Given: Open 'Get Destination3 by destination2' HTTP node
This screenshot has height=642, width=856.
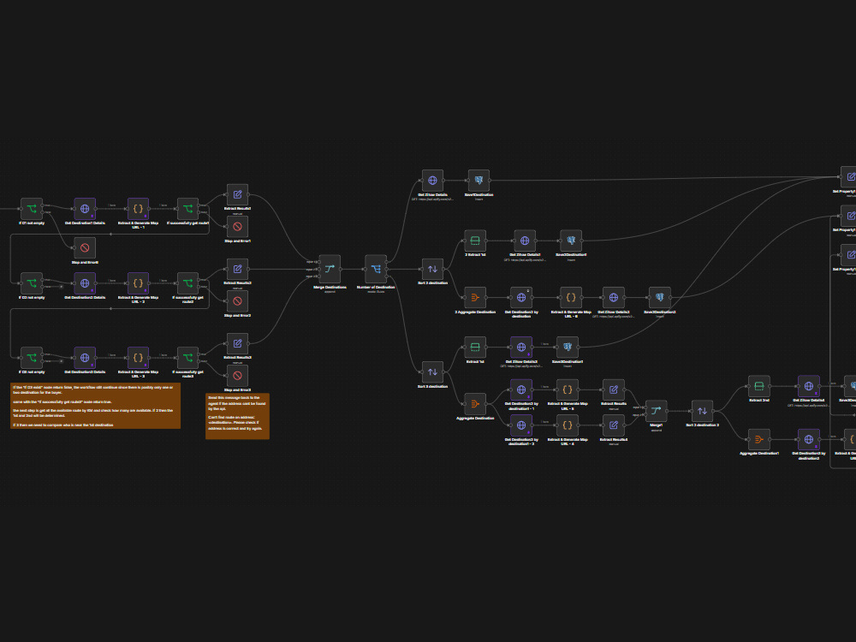Looking at the screenshot, I should point(809,439).
